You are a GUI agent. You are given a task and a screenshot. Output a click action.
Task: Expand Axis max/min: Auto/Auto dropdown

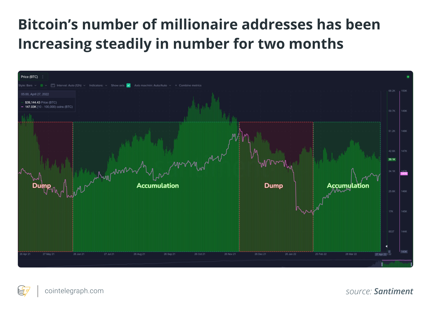152,85
